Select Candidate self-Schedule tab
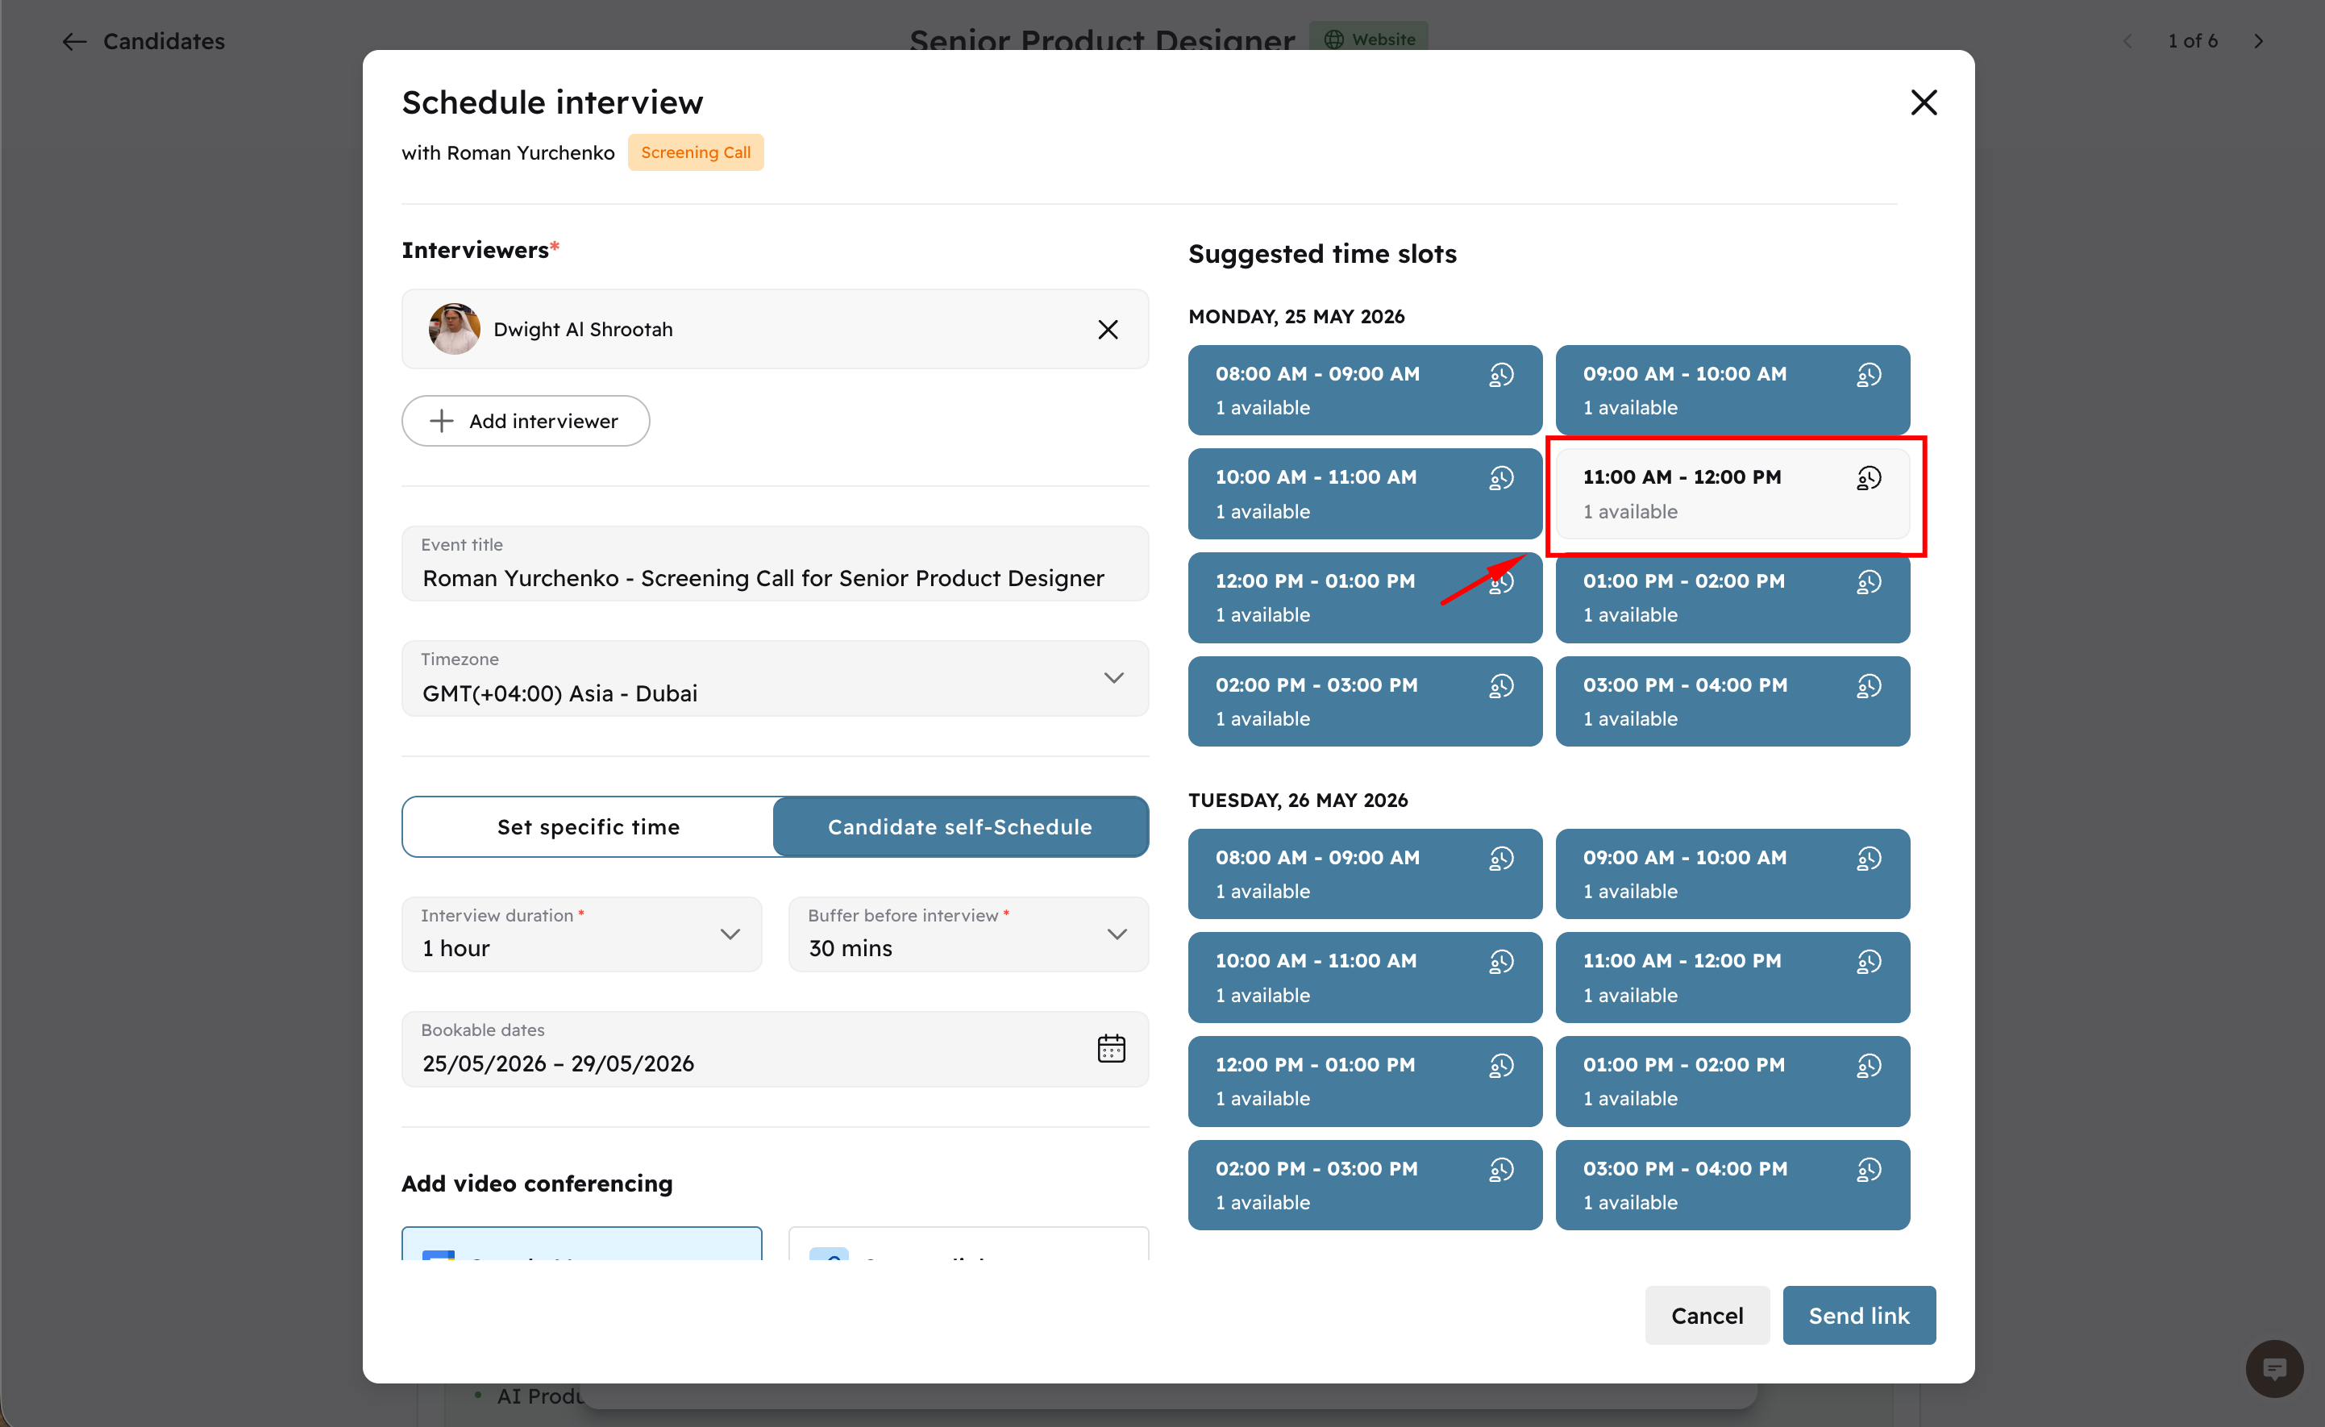This screenshot has width=2325, height=1427. point(959,826)
